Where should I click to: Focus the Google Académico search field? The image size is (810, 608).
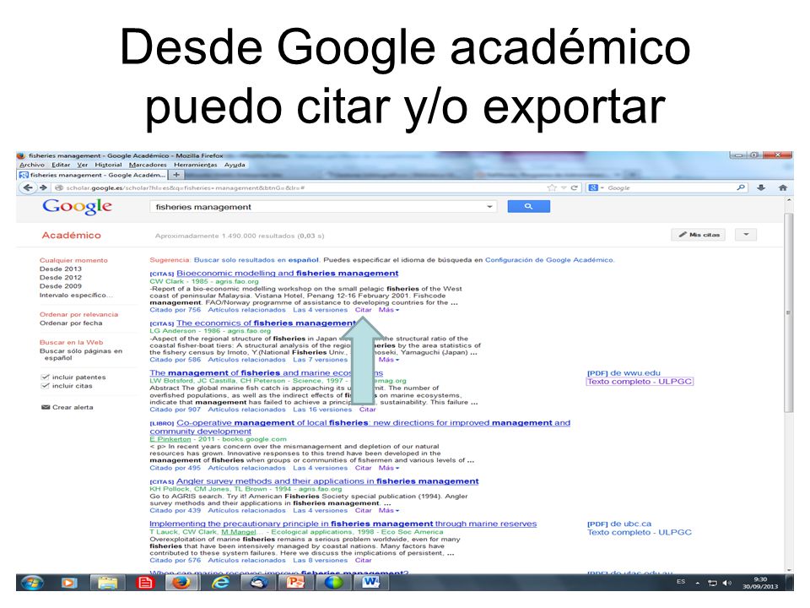click(x=323, y=207)
